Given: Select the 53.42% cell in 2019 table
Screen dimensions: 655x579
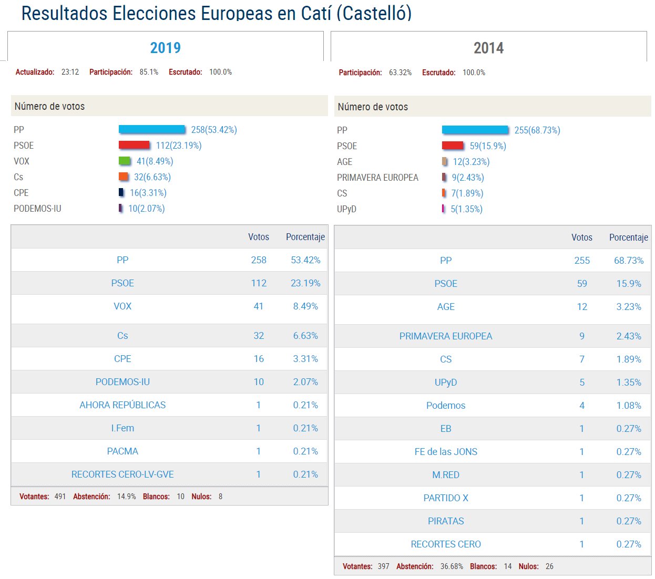Looking at the screenshot, I should [x=305, y=260].
